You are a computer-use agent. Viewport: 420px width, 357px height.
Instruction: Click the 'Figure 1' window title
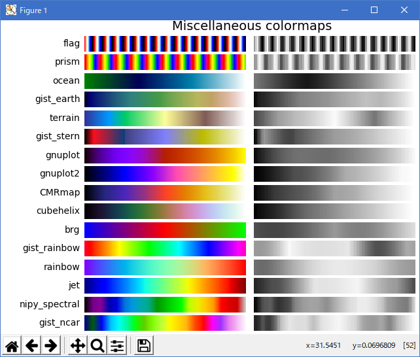[33, 10]
